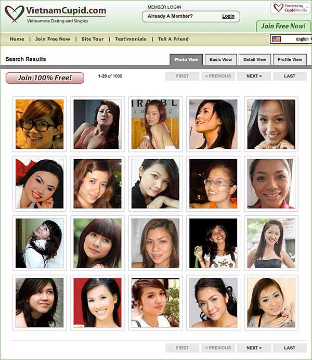Click LAST below the photo grid
312x360 pixels.
290,348
